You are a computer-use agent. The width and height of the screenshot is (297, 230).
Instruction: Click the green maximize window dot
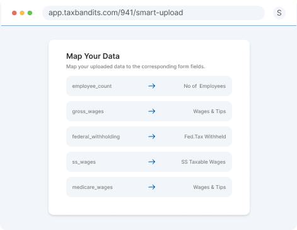(30, 13)
